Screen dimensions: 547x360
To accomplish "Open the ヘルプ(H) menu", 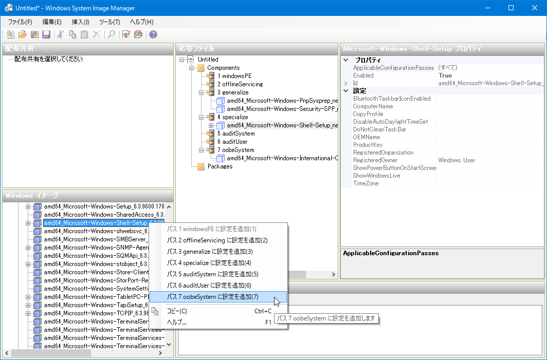I will [142, 22].
